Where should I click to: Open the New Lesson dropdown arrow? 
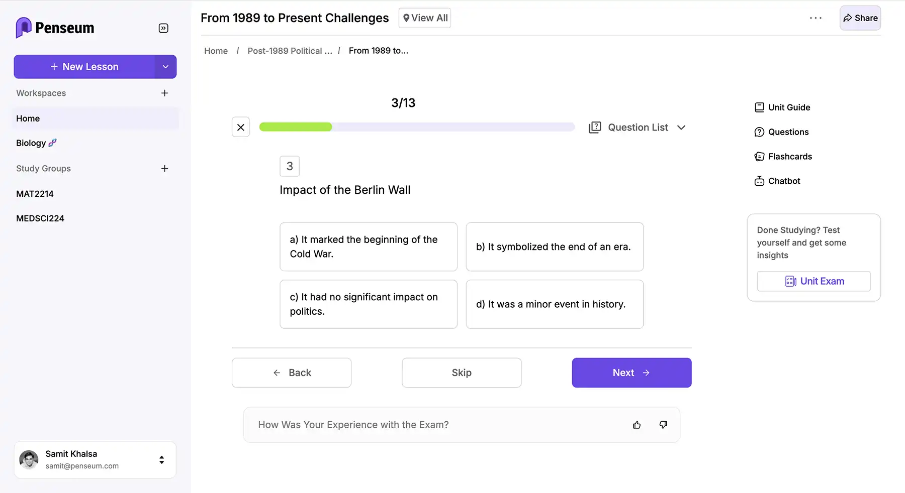click(165, 67)
